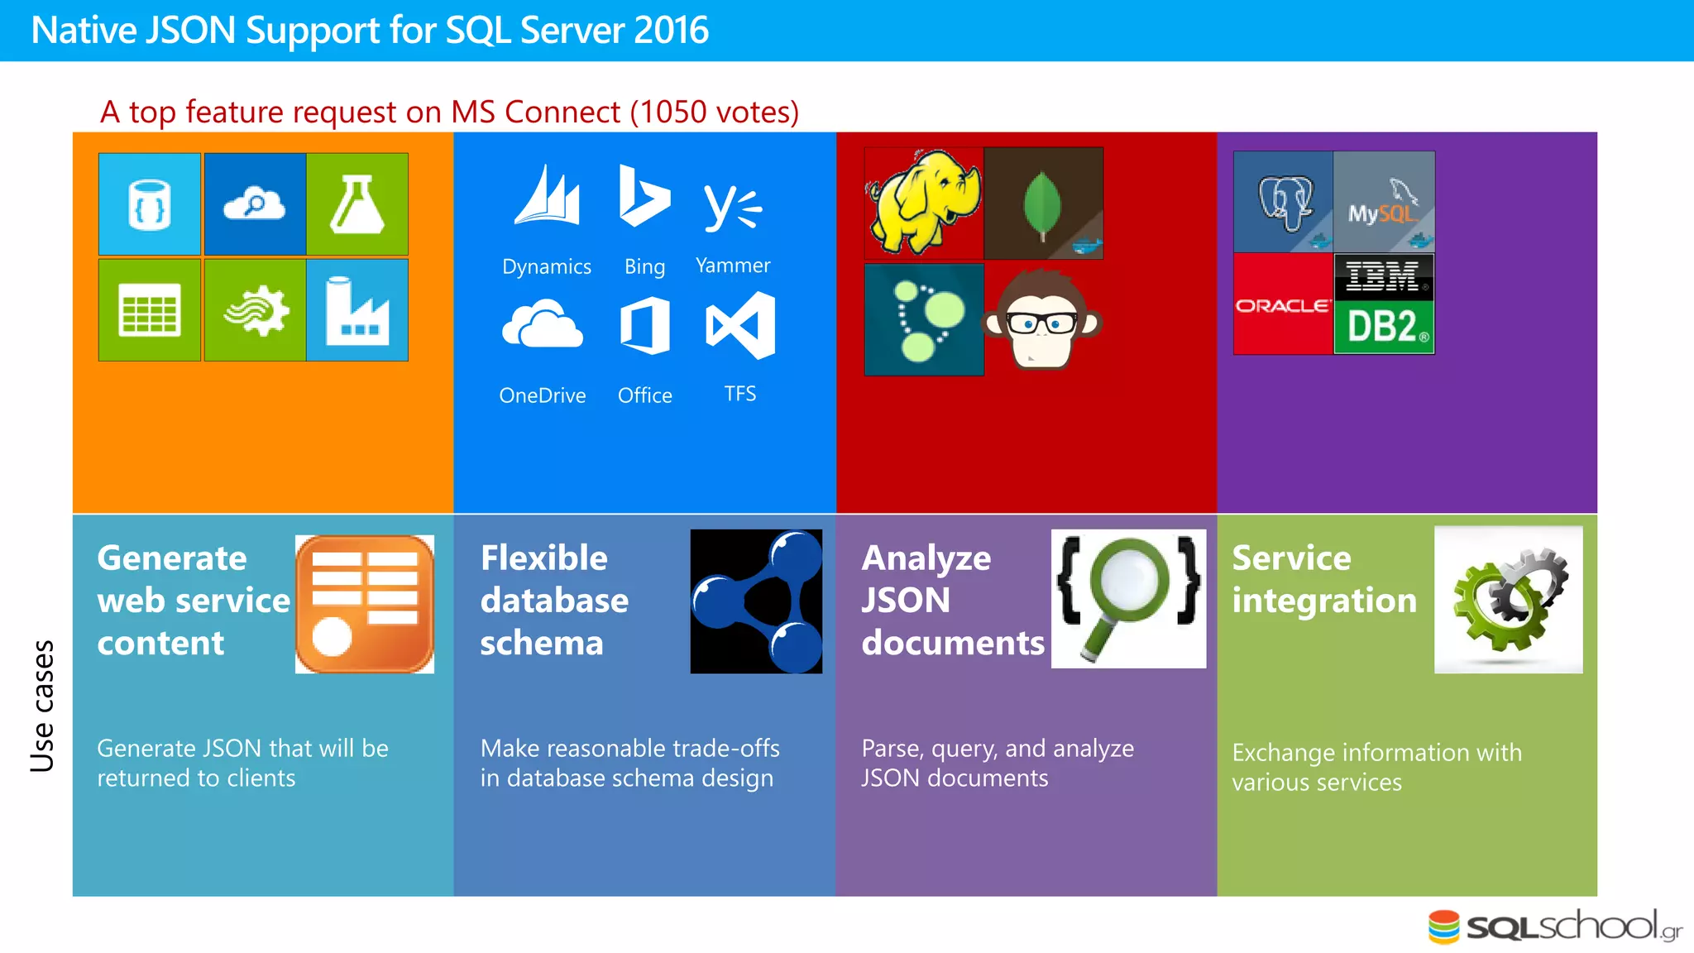Click the orange web content layout icon
The height and width of the screenshot is (953, 1694).
click(x=365, y=604)
